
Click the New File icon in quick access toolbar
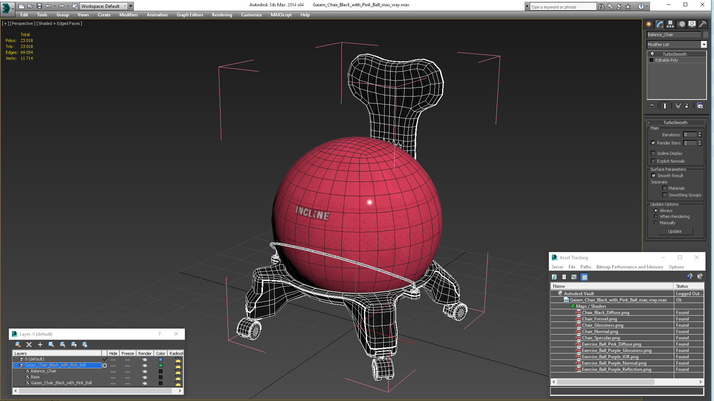[x=22, y=6]
